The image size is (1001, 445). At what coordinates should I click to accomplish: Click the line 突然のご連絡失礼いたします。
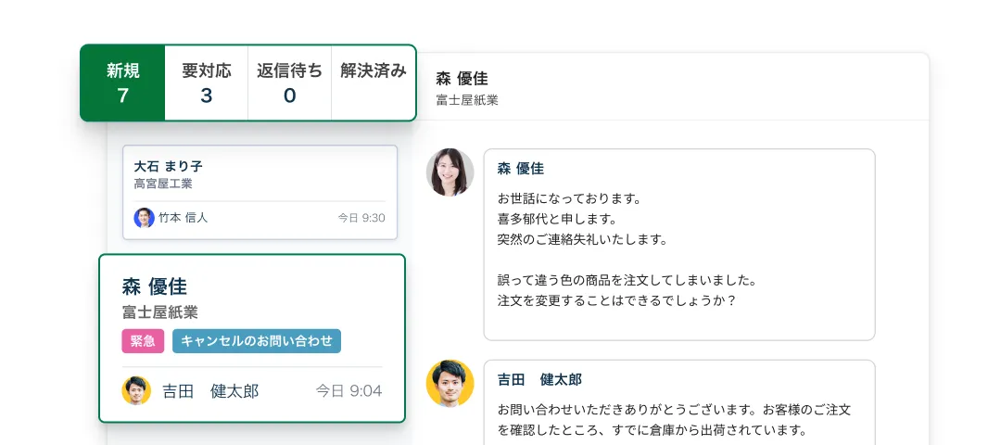[582, 240]
